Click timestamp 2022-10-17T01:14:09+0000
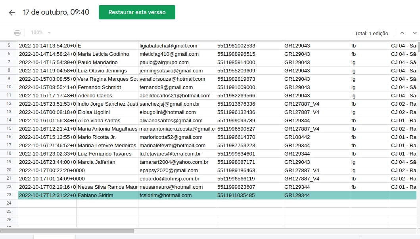This screenshot has width=420, height=239. click(x=52, y=178)
